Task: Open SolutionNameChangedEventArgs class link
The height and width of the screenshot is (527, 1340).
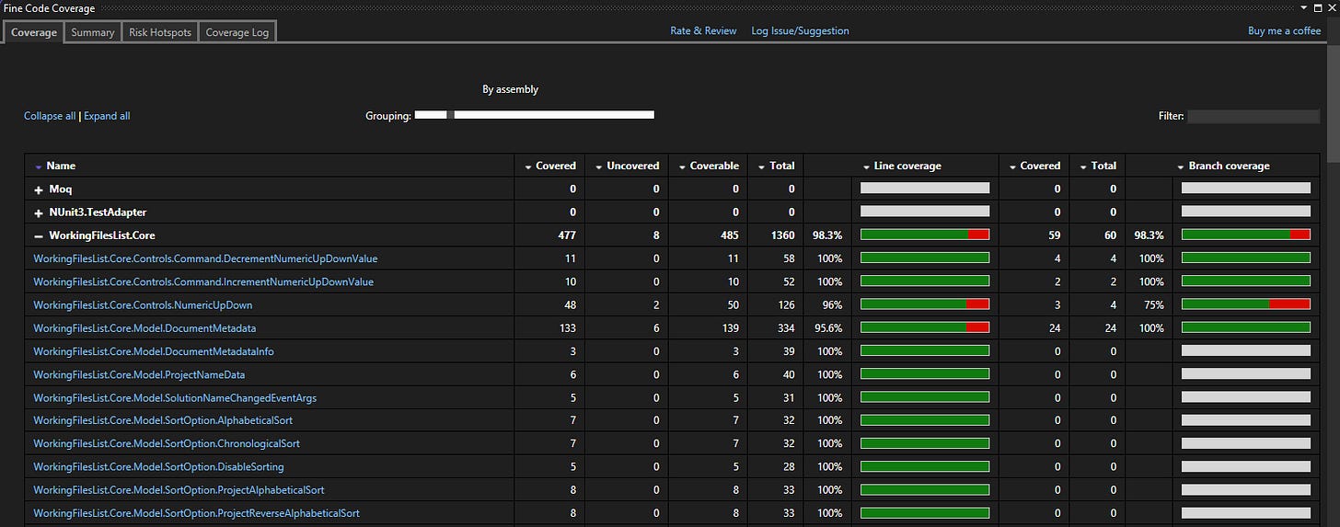Action: coord(175,397)
